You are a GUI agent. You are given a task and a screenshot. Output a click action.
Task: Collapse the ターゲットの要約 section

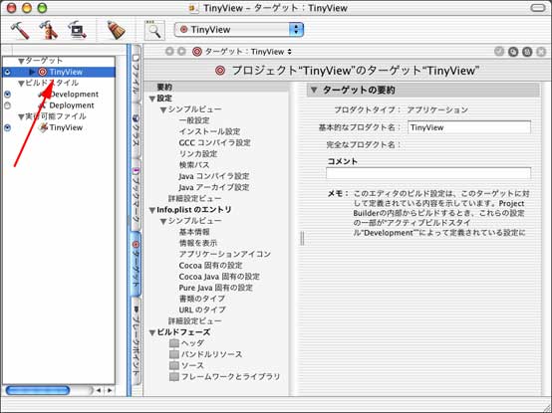pos(314,90)
